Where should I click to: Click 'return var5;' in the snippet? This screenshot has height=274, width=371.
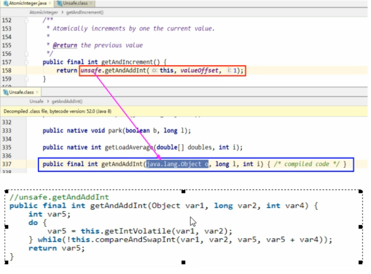(x=57, y=248)
